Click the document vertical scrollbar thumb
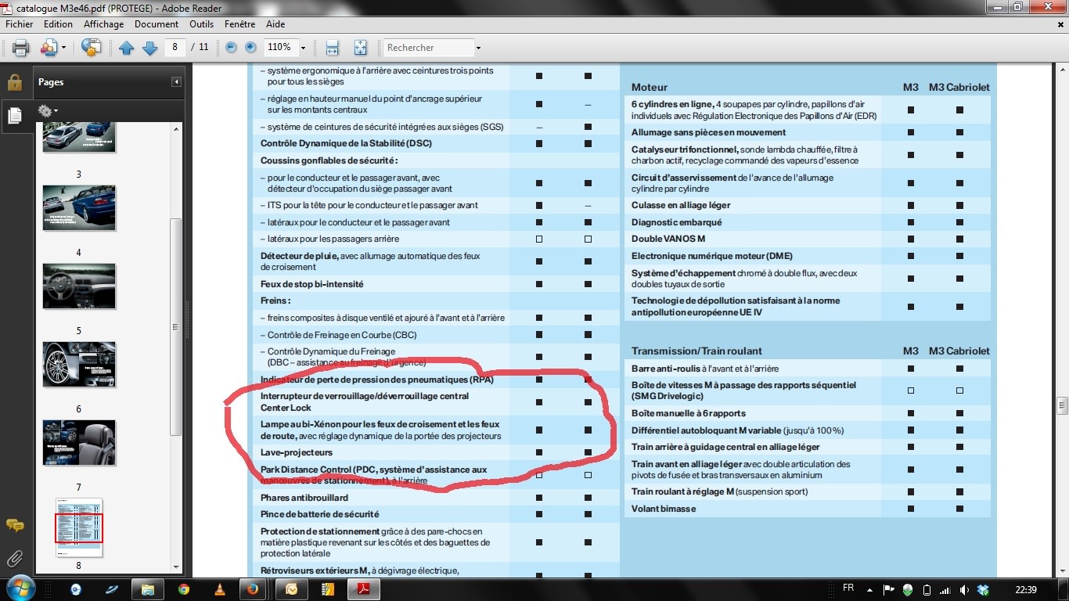The height and width of the screenshot is (601, 1069). coord(1062,405)
